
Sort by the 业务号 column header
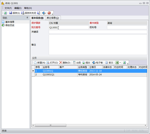point(50,67)
